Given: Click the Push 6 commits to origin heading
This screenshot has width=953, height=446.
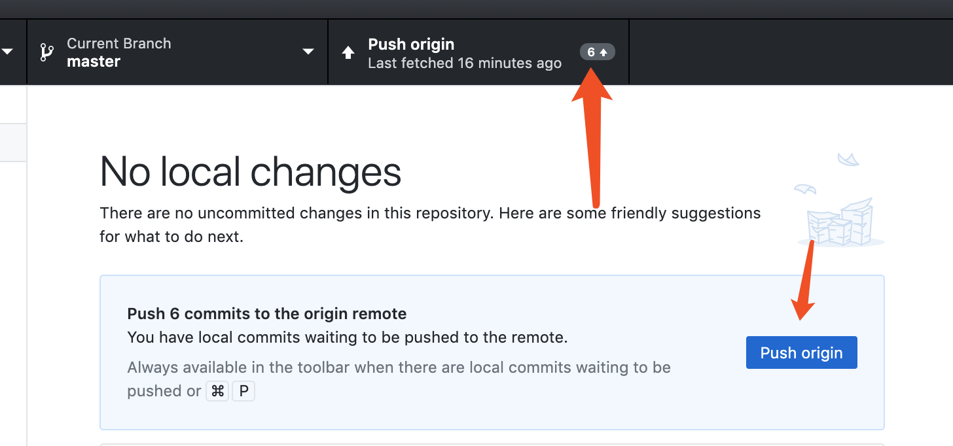Looking at the screenshot, I should pyautogui.click(x=267, y=314).
